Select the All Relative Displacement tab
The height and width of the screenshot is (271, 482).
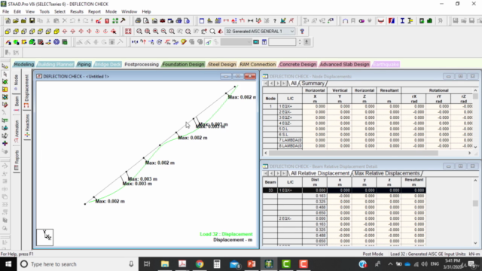click(319, 173)
